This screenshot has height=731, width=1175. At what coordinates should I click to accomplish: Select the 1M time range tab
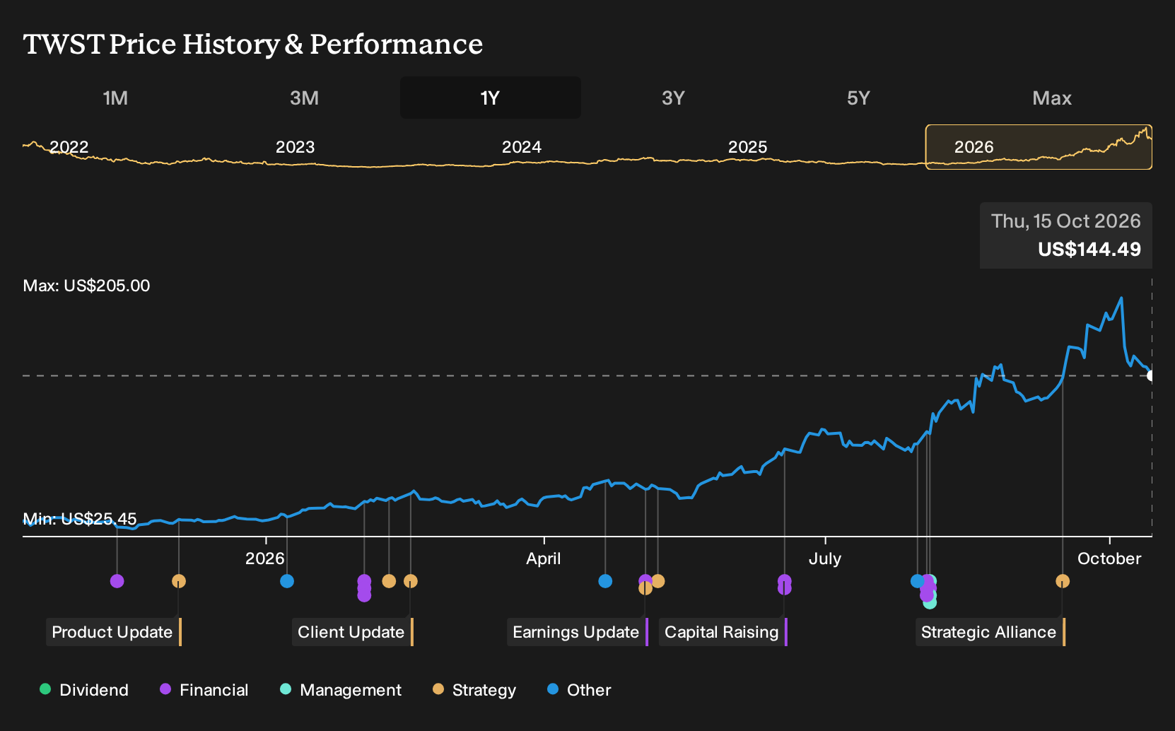[115, 98]
